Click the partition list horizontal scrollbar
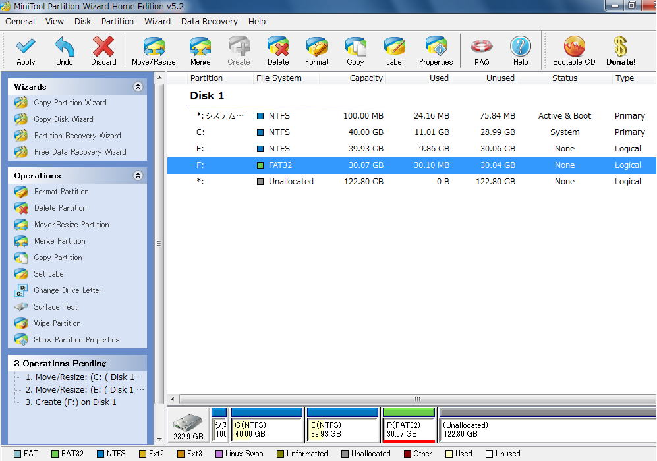The height and width of the screenshot is (461, 657). (x=417, y=399)
